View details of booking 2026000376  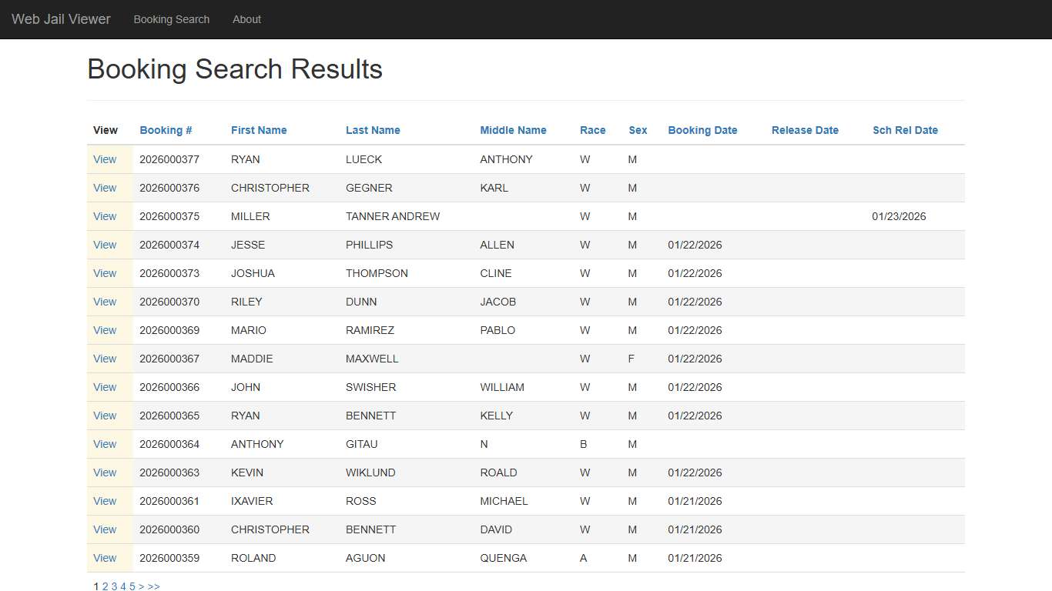tap(105, 188)
